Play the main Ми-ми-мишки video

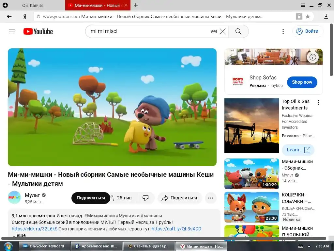coord(112,107)
